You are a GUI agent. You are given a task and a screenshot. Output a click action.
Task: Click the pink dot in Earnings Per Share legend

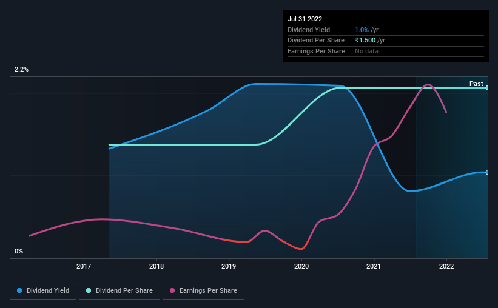173,290
